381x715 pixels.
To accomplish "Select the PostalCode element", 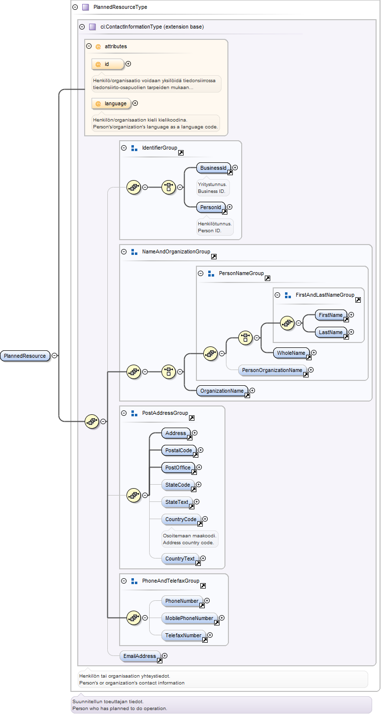I will coord(179,450).
